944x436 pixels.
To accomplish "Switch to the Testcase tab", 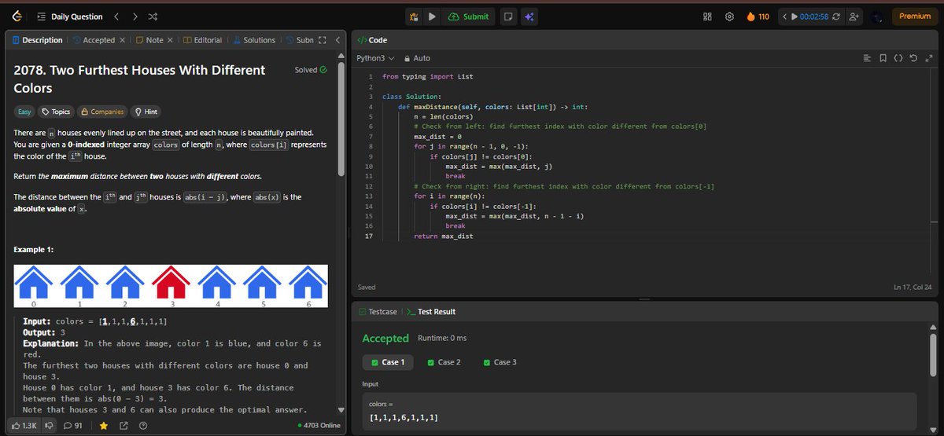I will [378, 312].
